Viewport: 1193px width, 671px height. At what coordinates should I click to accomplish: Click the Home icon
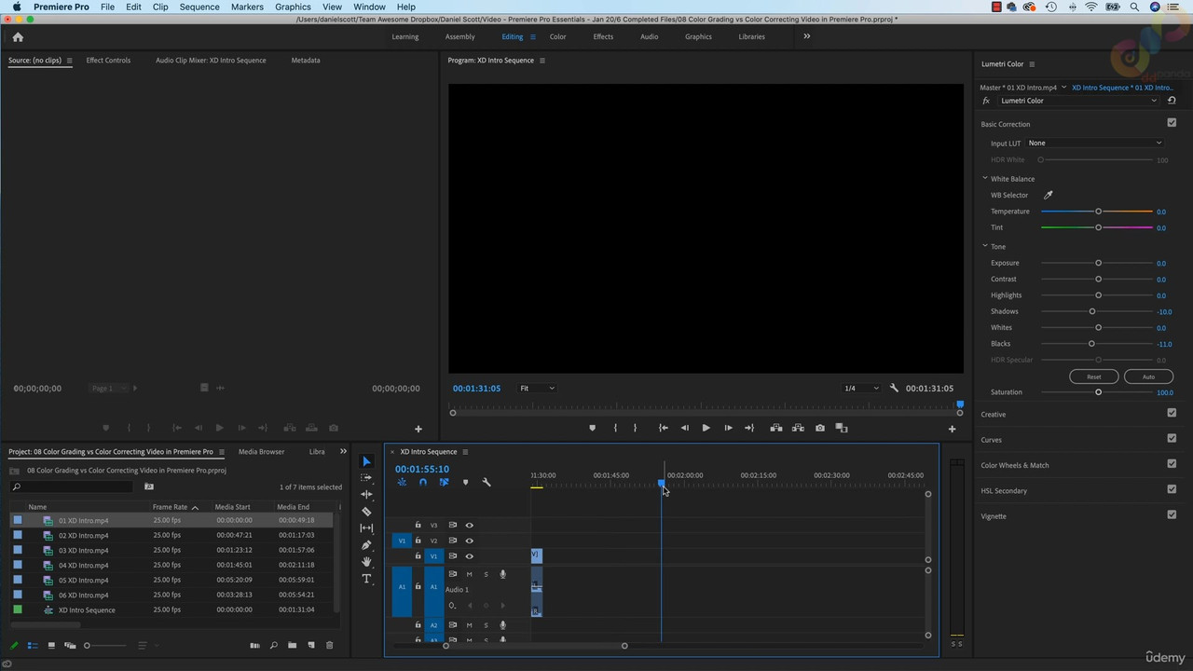click(18, 37)
